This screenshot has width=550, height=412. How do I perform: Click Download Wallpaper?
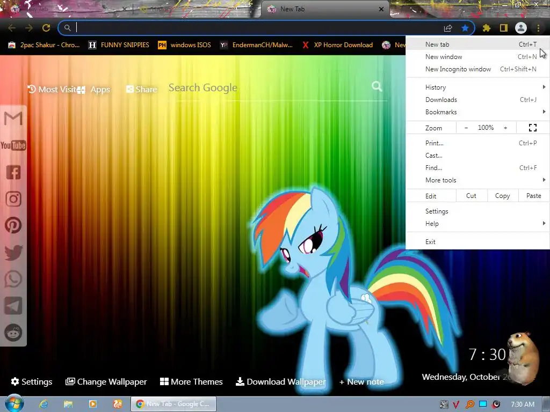pos(281,381)
